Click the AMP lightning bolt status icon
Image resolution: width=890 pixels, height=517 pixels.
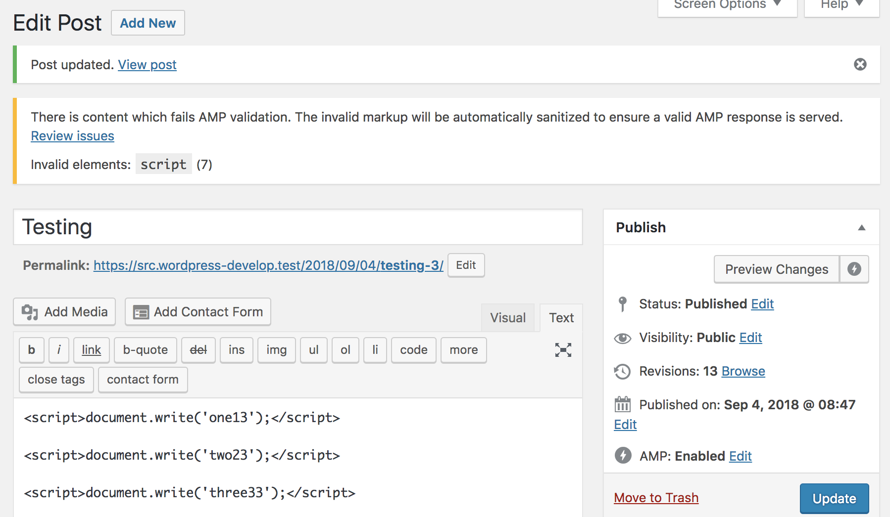pos(623,455)
